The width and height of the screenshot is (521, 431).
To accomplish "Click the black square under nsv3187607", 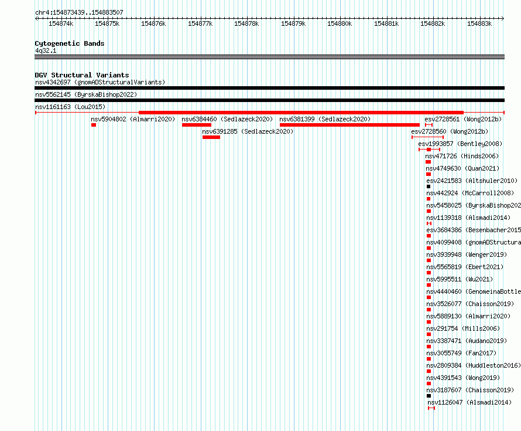I will click(x=429, y=396).
